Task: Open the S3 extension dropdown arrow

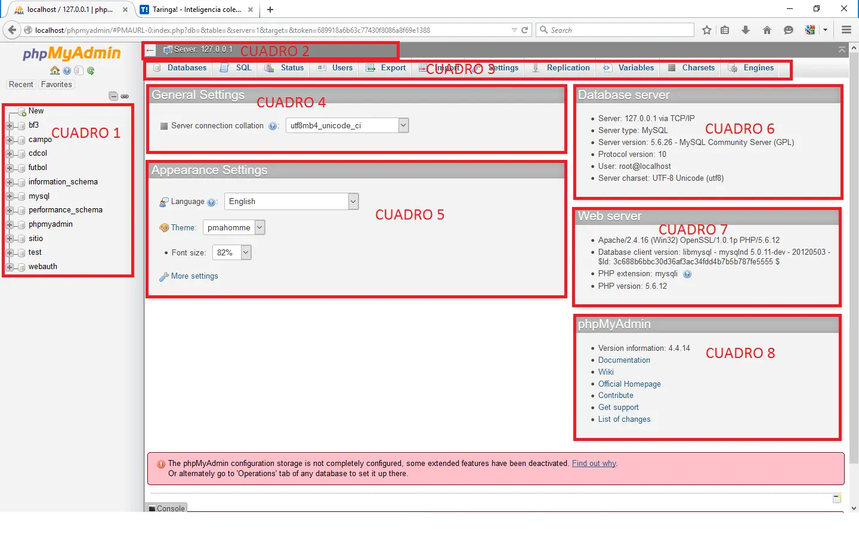Action: 825,30
